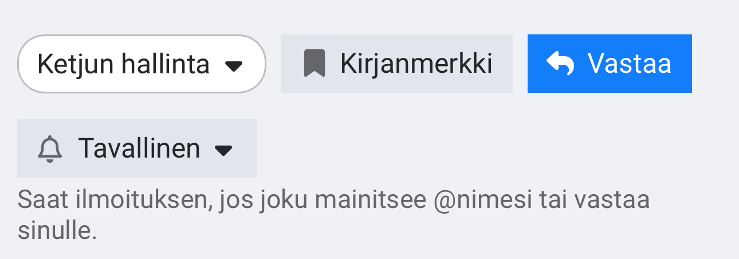Click the caret icon beside Tavallinen
The height and width of the screenshot is (259, 739).
pyautogui.click(x=223, y=151)
